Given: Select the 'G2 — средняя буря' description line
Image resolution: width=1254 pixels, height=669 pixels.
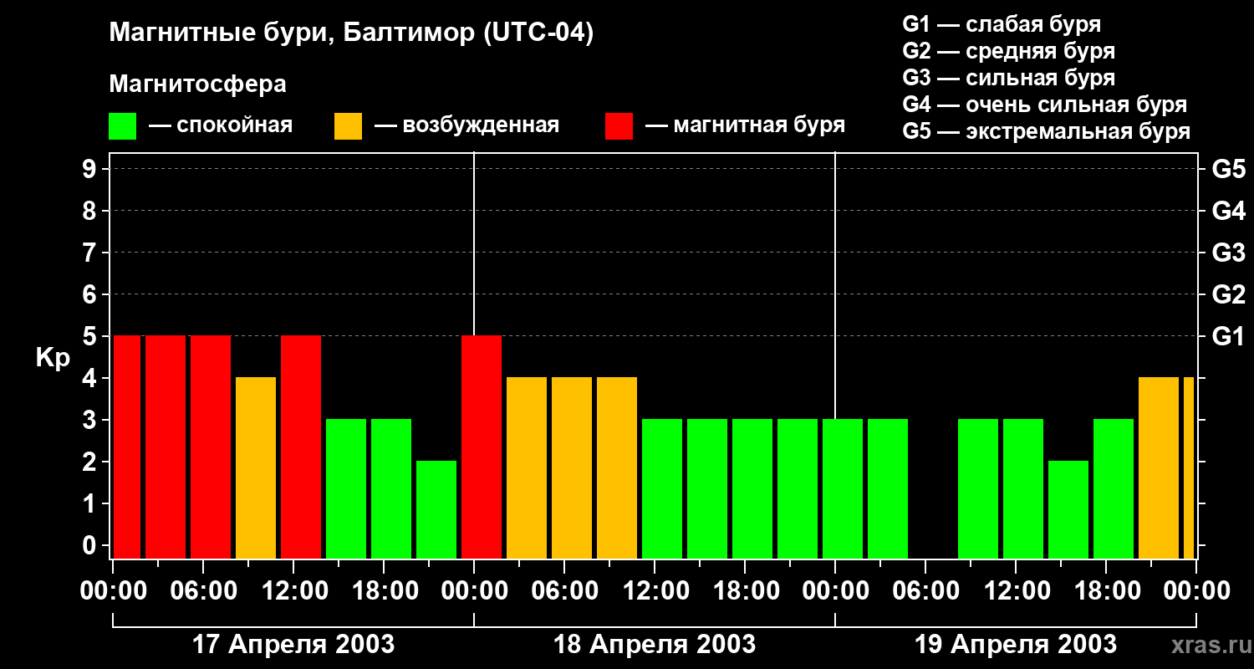Looking at the screenshot, I should point(1008,51).
